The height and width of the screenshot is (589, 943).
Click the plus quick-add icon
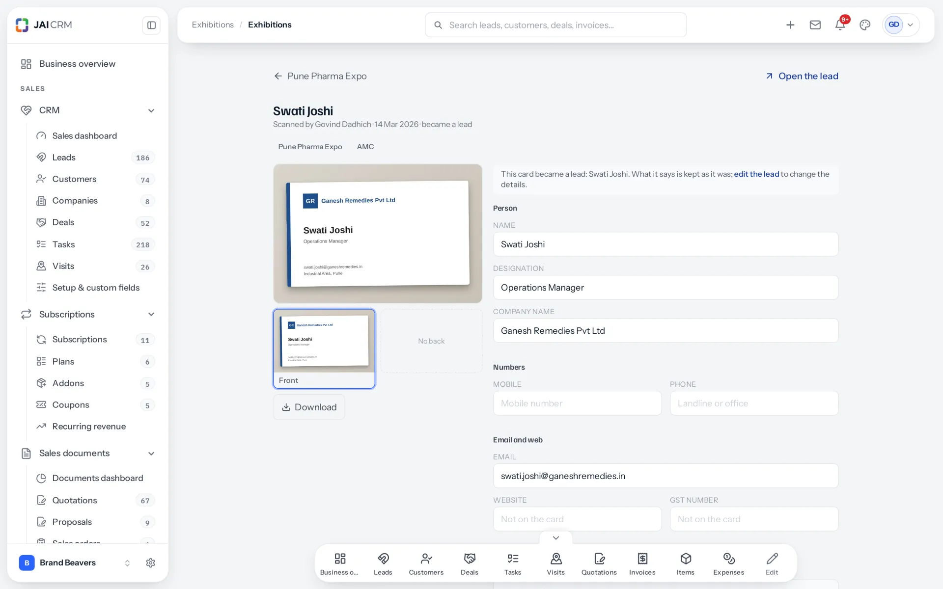[x=790, y=25]
